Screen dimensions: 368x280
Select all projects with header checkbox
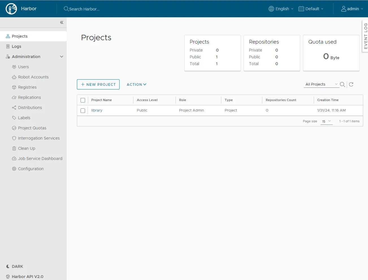click(x=83, y=100)
